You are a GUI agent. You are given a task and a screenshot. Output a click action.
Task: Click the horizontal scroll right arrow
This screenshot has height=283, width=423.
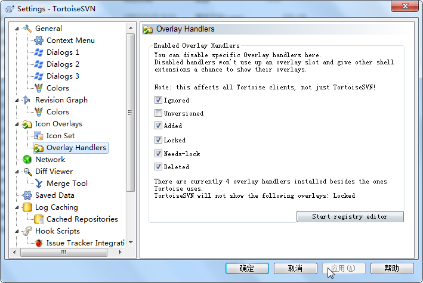[x=120, y=252]
